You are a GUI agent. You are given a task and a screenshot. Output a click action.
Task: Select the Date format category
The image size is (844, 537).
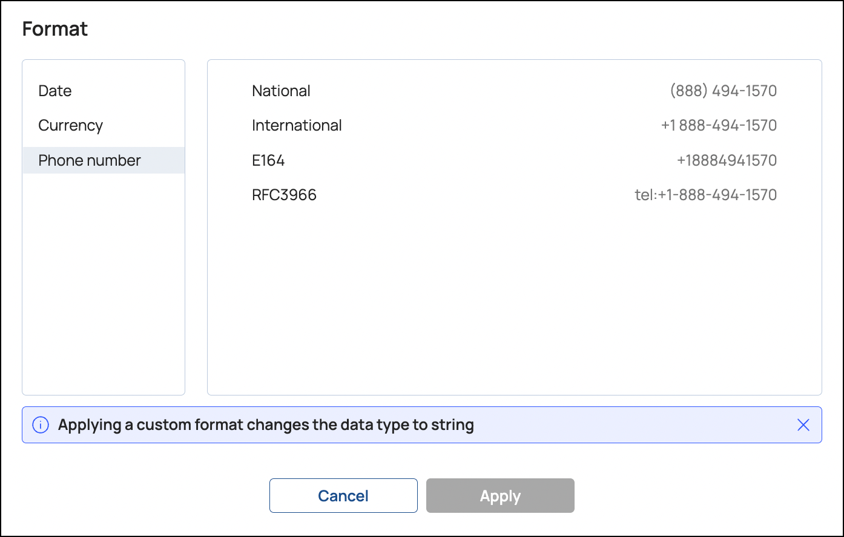point(55,91)
